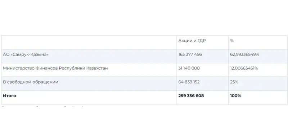Click the share count 163 377 456
Viewport: 288px width, 139px height.
(190, 54)
